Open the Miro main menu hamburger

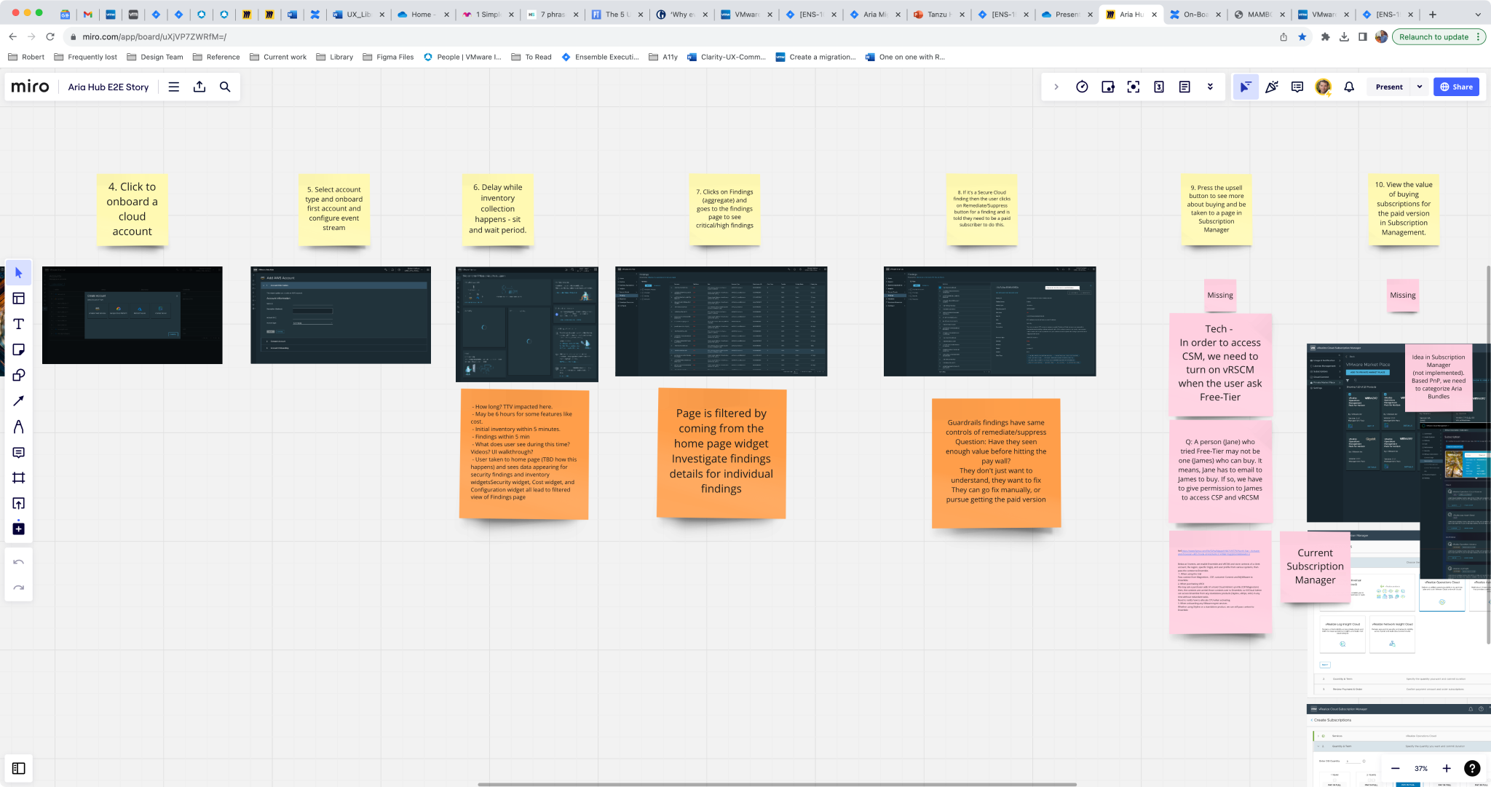coord(174,87)
